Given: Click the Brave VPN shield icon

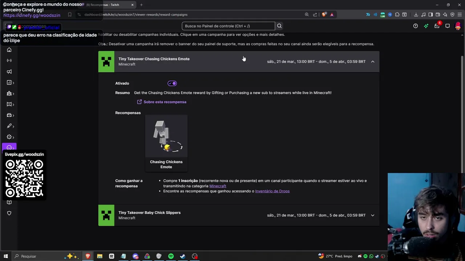Looking at the screenshot, I should point(452,14).
